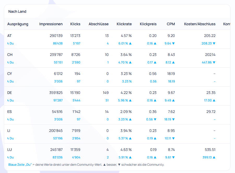This screenshot has height=173, width=235.
Task: Click the Du sub-row label under AT
Action: coord(10,43)
